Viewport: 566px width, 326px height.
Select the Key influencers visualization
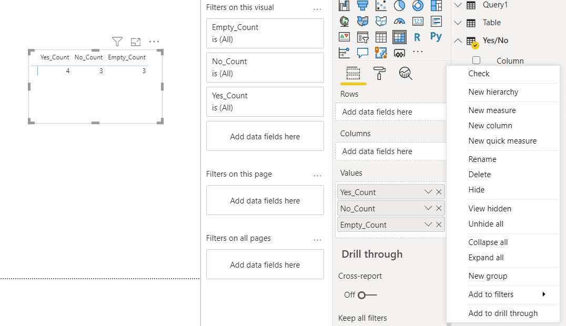click(344, 53)
